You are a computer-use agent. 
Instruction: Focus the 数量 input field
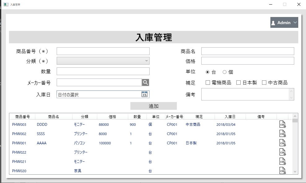(103, 71)
